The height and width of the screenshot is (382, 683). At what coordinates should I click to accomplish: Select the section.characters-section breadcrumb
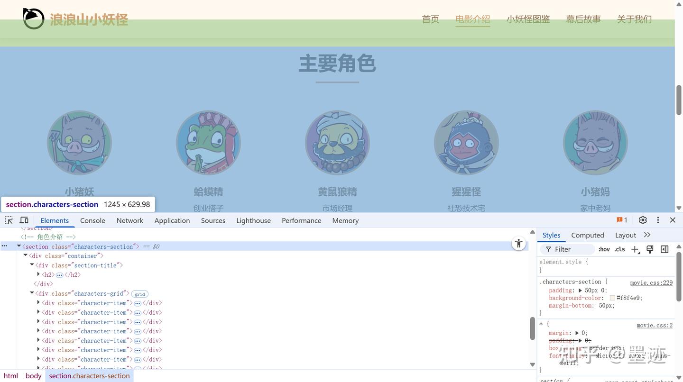(x=89, y=376)
